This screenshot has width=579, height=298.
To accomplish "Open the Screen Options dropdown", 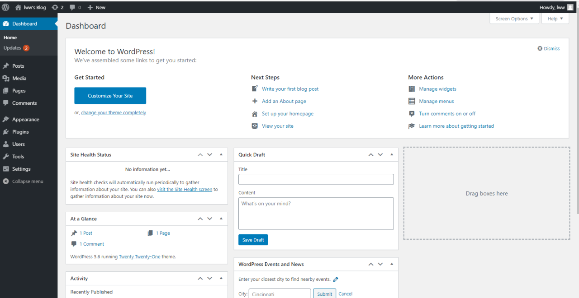I will click(x=514, y=19).
